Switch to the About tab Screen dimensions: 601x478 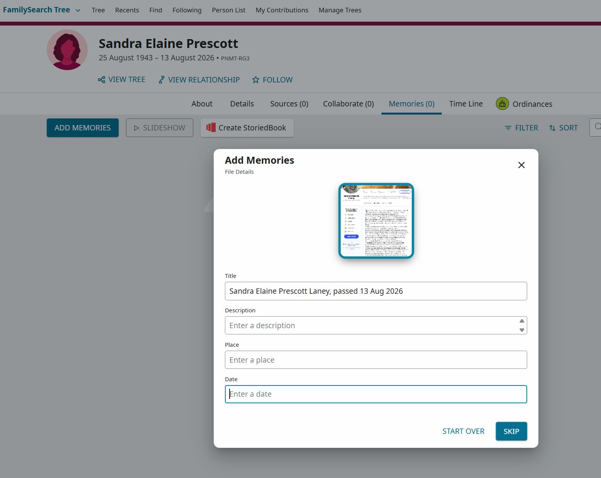(x=202, y=104)
